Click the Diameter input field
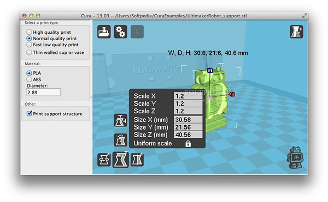The image size is (328, 202). (x=43, y=92)
